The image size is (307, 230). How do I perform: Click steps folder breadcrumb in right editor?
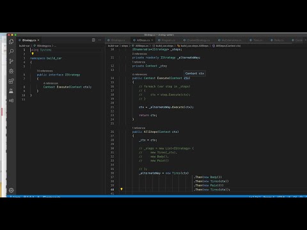click(x=125, y=45)
